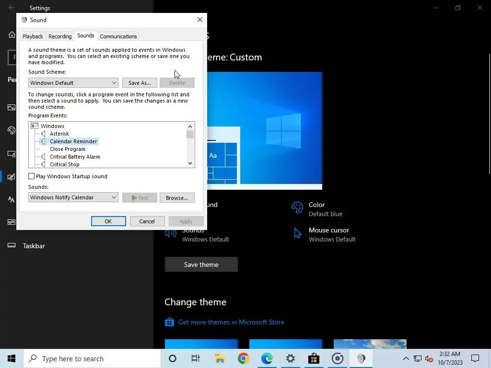The height and width of the screenshot is (368, 491).
Task: Click the Color palette icon in Themes
Action: coord(297,207)
